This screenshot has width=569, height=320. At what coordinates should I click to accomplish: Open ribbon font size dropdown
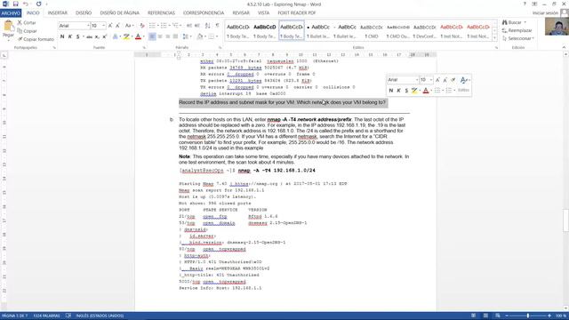click(x=104, y=26)
